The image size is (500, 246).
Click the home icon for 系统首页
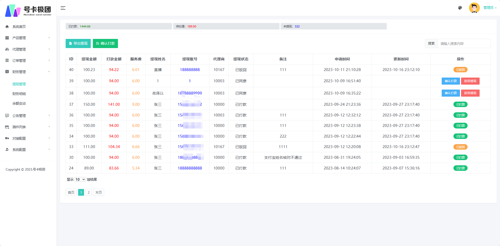[x=7, y=27]
